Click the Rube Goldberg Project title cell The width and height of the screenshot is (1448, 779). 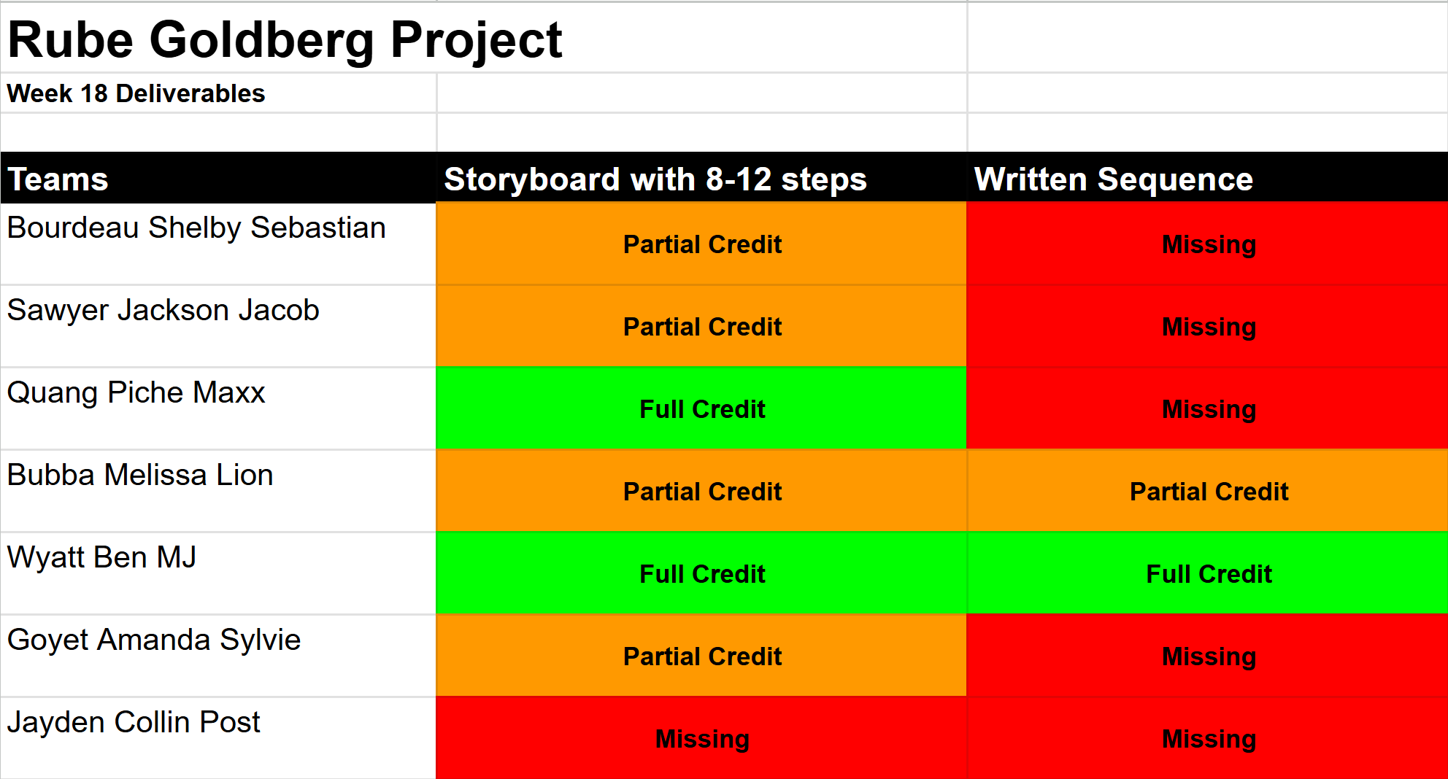tap(285, 39)
